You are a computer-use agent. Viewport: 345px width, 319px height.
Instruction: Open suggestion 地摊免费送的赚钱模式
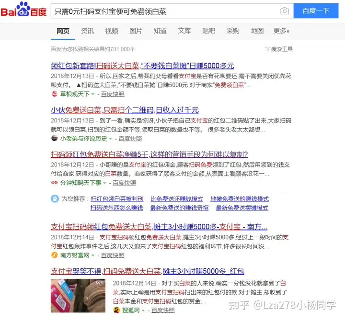[x=240, y=199]
